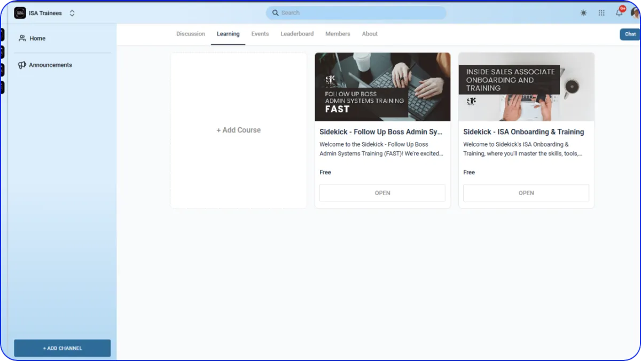Toggle the light/dark theme sun icon
Screen dimensions: 641x361
tap(583, 13)
